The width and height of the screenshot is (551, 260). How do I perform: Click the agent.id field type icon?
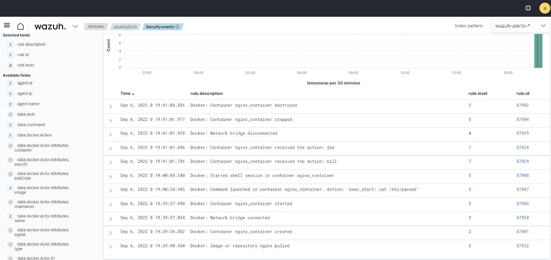11,83
